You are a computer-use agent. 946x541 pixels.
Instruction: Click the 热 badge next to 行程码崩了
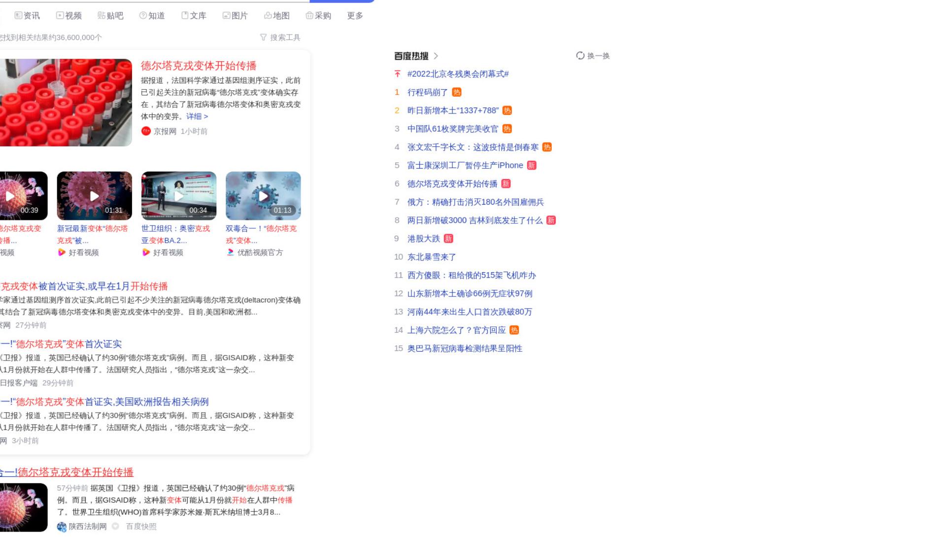(x=457, y=92)
